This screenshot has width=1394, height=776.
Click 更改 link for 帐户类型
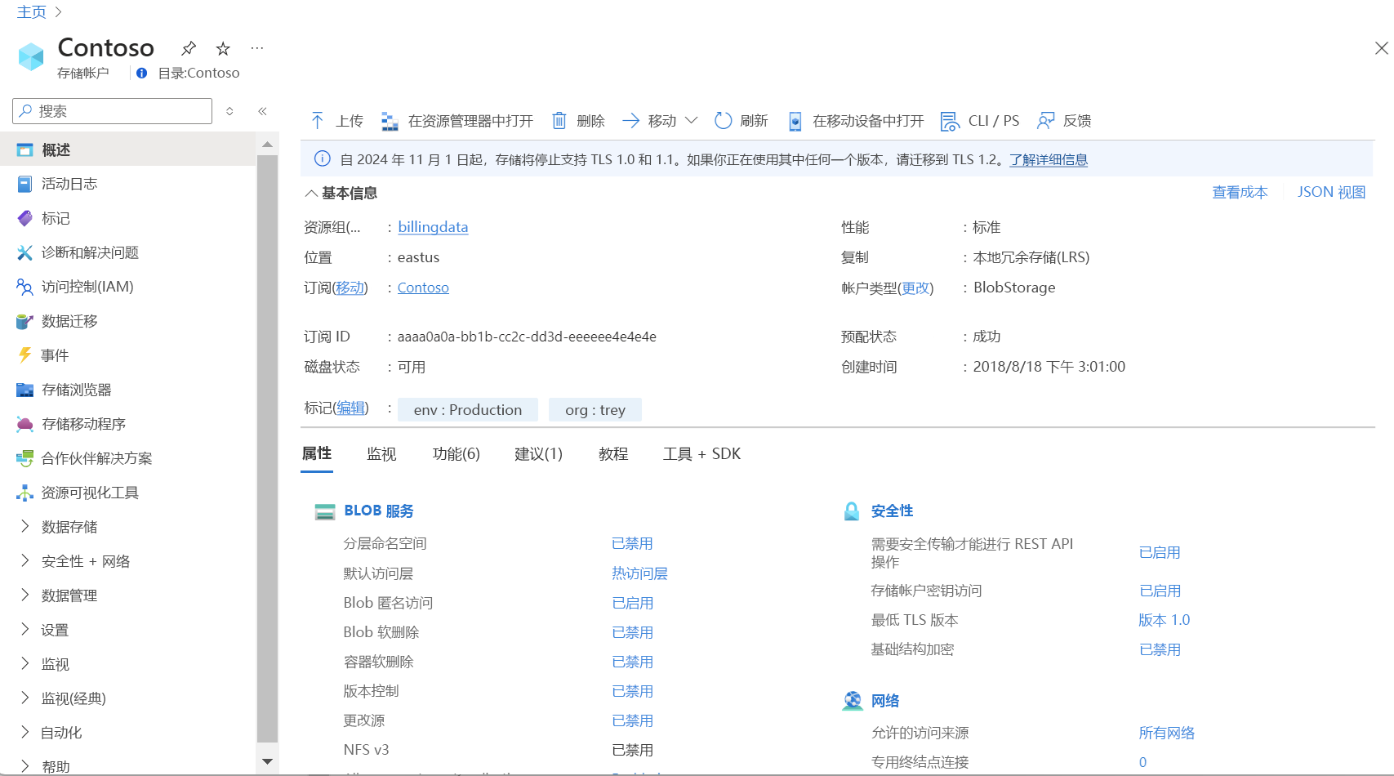915,288
